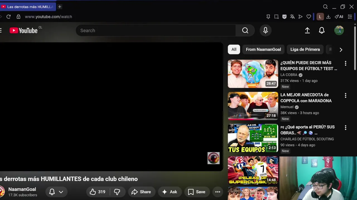This screenshot has height=200, width=357.
Task: Open LA COBRA video thumbnail 28:47
Action: 253,74
